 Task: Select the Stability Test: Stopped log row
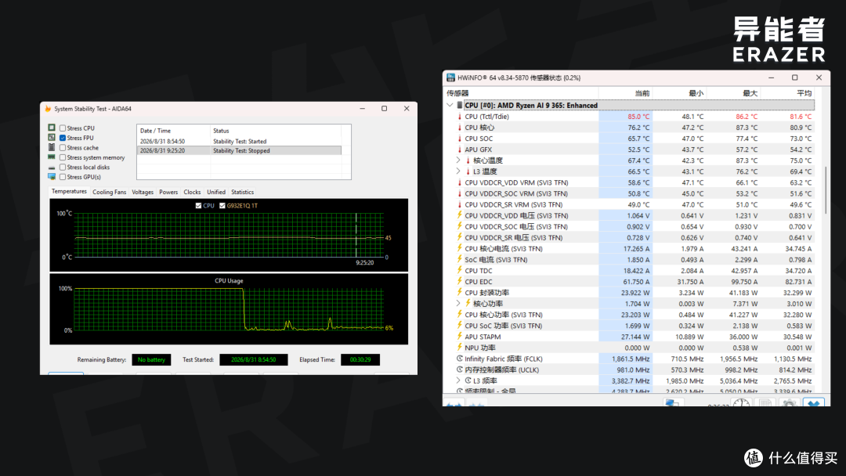pos(239,150)
